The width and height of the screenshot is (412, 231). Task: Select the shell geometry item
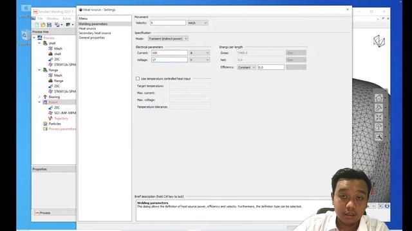pos(57,54)
